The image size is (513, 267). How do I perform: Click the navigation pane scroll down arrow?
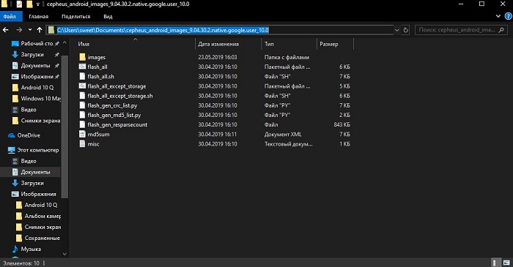(x=64, y=254)
